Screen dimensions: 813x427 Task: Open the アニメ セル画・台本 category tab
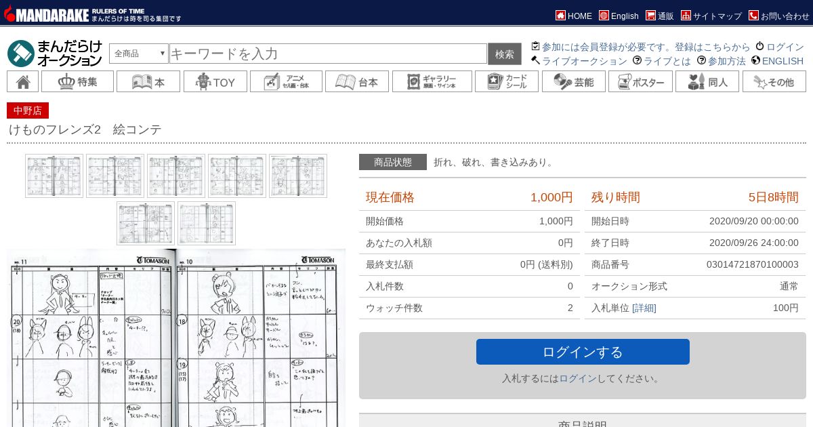tap(286, 81)
